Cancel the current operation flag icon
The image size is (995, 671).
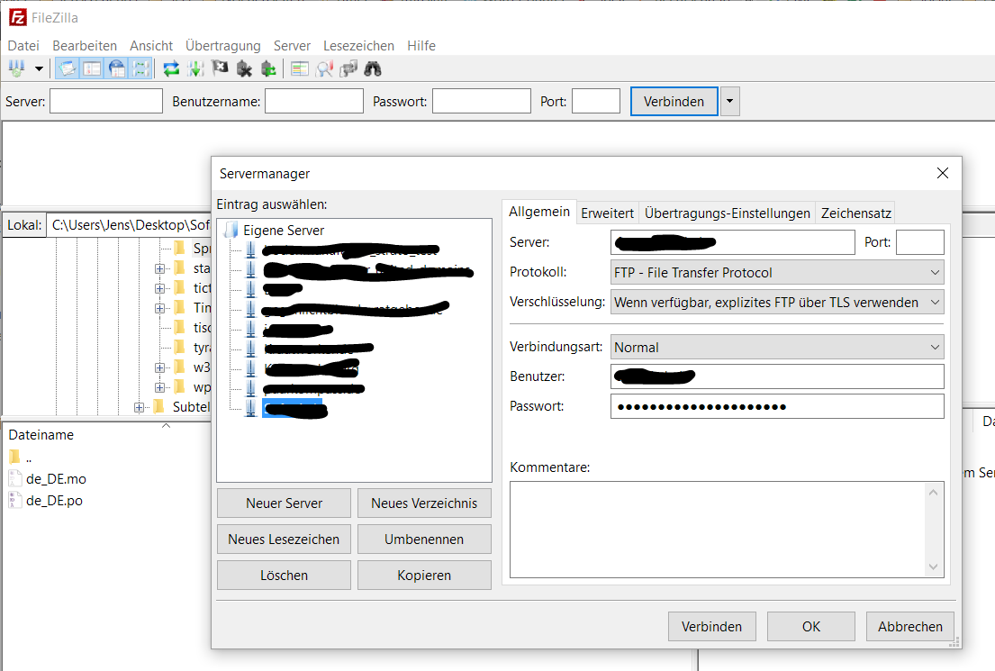pyautogui.click(x=221, y=68)
